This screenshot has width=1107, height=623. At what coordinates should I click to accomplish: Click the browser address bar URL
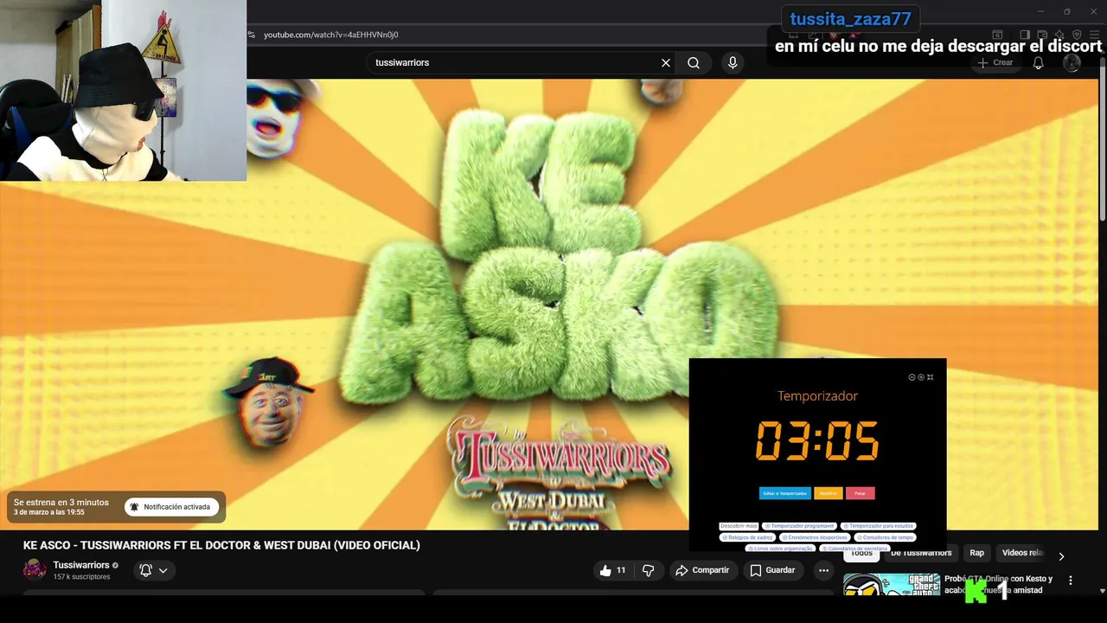click(330, 35)
